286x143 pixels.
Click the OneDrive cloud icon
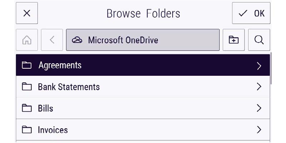(x=77, y=40)
